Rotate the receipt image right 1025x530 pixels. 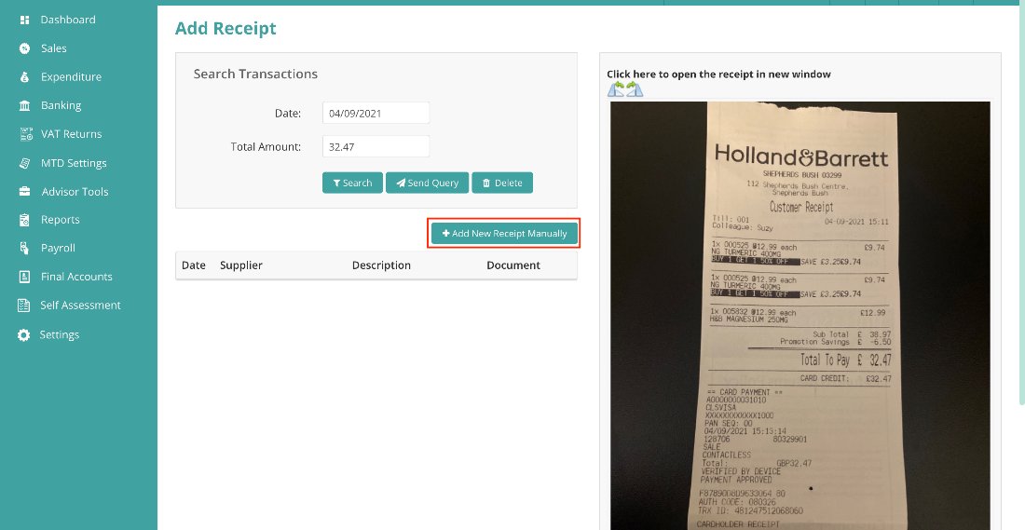pyautogui.click(x=634, y=88)
